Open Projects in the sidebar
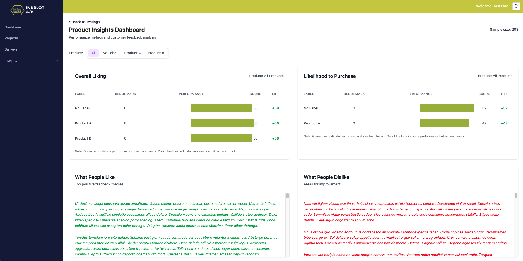Viewport: 523px width, 261px height. point(11,38)
